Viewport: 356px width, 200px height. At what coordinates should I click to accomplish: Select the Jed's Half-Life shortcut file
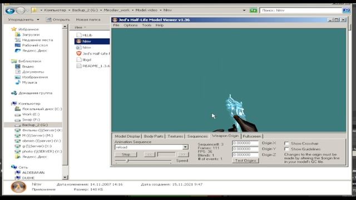(x=93, y=53)
